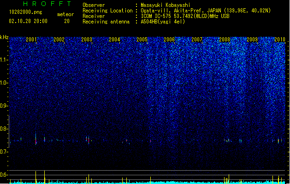Image resolution: width=290 pixels, height=184 pixels.
Task: Click the kHz axis unit label
Action: (x=4, y=37)
